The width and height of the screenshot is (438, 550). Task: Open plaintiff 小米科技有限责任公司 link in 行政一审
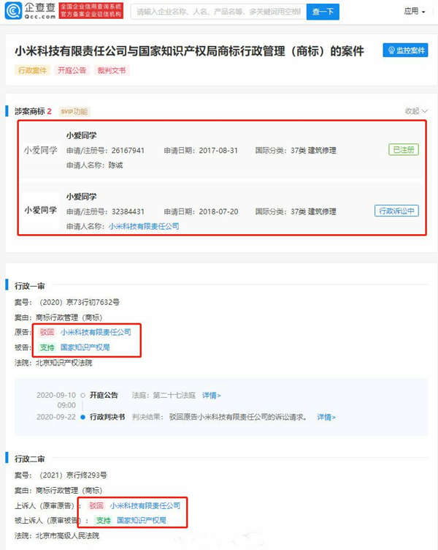[96, 332]
